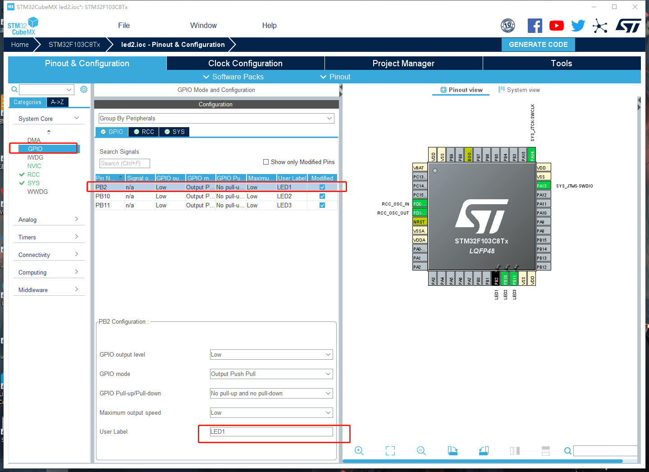The height and width of the screenshot is (472, 649).
Task: Switch to Tools tab
Action: click(x=562, y=63)
